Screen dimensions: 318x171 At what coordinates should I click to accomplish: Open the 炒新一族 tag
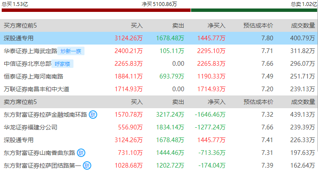click(x=71, y=51)
